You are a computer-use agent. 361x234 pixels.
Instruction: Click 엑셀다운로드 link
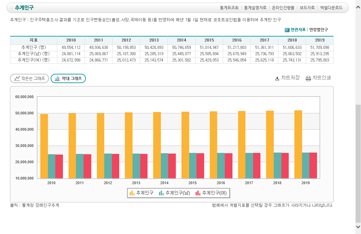point(331,8)
